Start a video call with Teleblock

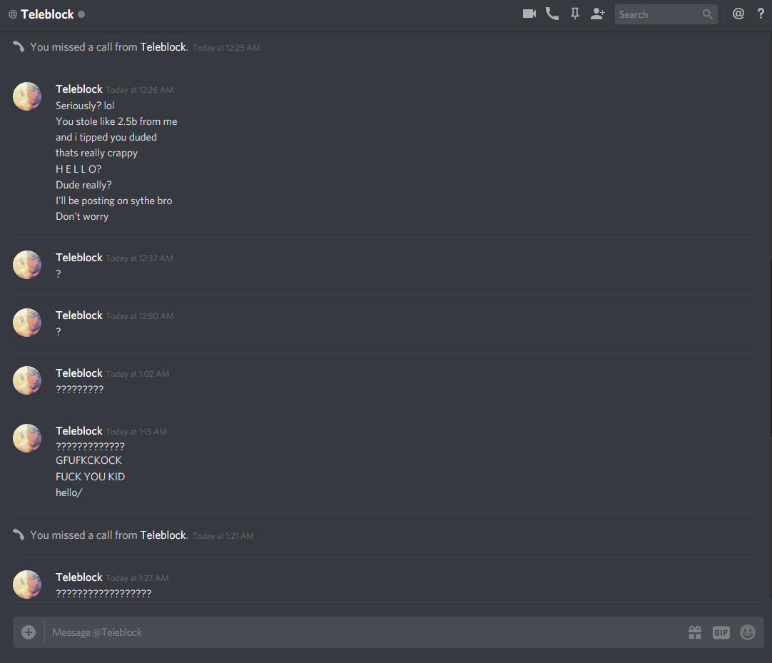click(x=529, y=14)
